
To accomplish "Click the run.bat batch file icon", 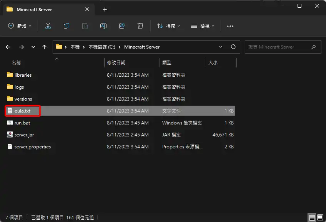I will [10, 123].
